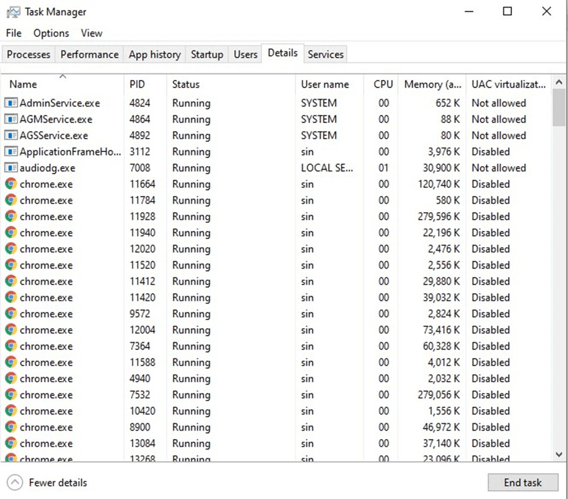Click Chrome icon for PID 11520

point(11,265)
